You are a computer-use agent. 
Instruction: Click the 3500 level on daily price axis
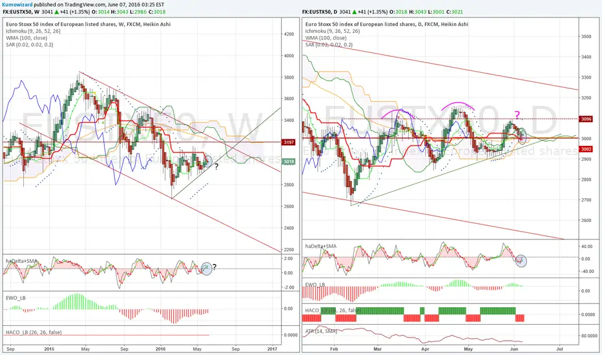pyautogui.click(x=586, y=36)
